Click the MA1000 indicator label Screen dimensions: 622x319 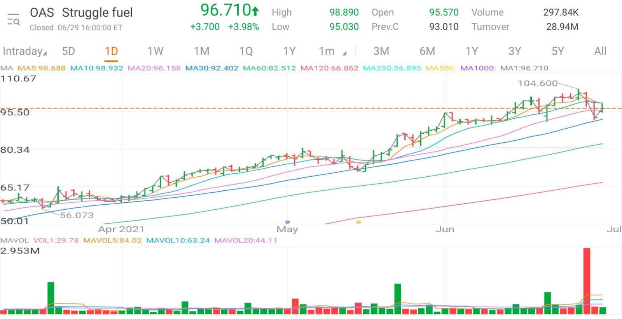click(x=478, y=68)
